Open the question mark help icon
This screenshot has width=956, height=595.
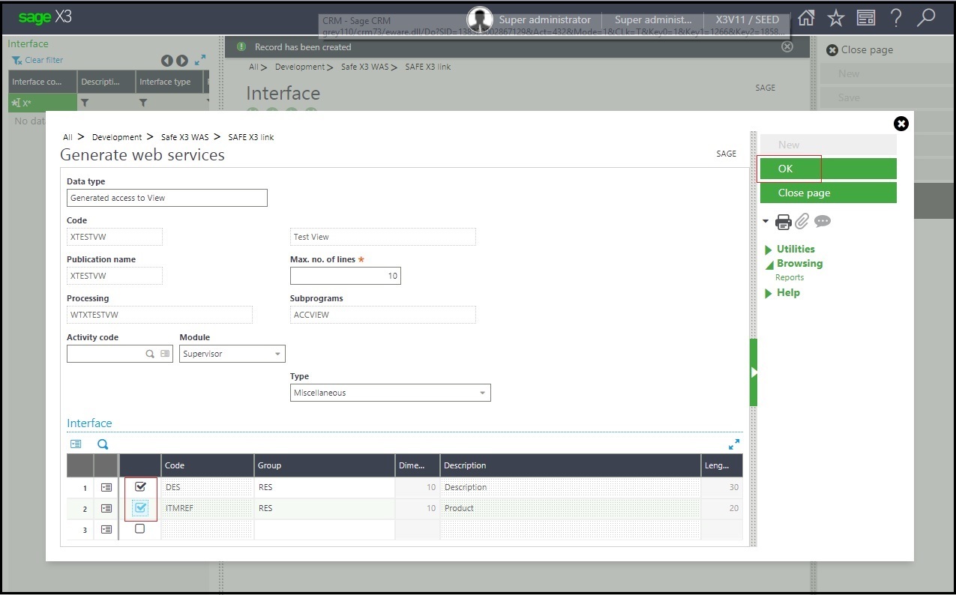pos(896,19)
